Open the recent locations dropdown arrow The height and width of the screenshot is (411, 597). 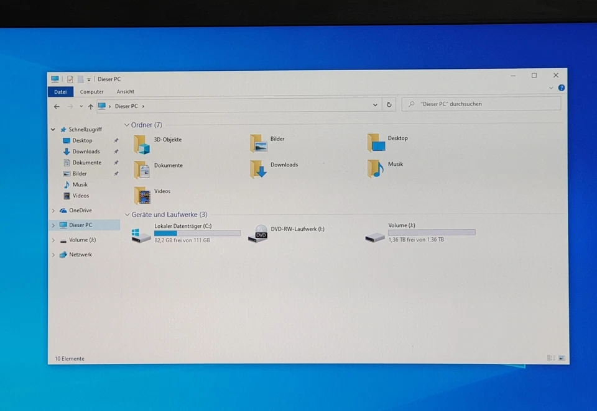(x=81, y=106)
